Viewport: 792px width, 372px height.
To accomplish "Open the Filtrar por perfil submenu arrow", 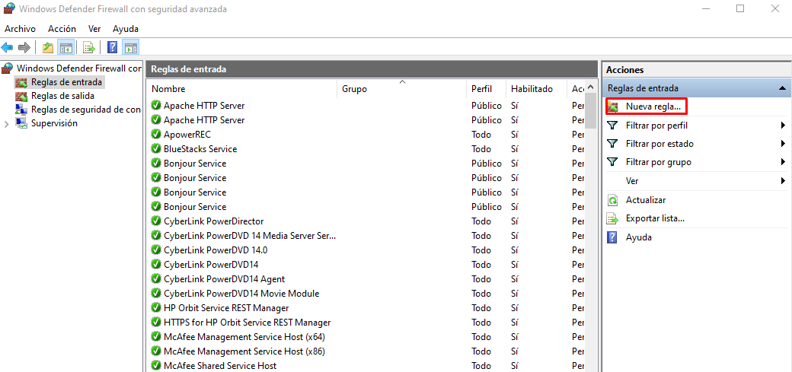I will click(x=783, y=126).
